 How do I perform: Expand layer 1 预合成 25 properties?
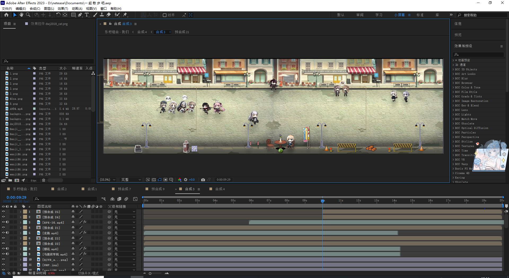pyautogui.click(x=20, y=212)
